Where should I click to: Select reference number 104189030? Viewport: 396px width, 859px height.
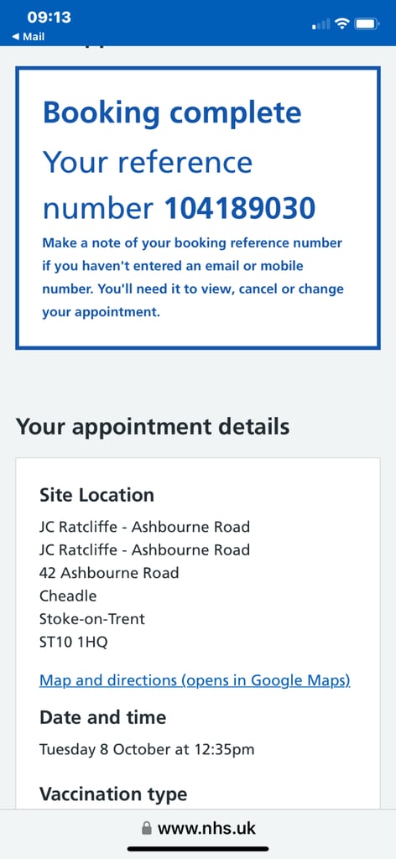click(x=240, y=208)
